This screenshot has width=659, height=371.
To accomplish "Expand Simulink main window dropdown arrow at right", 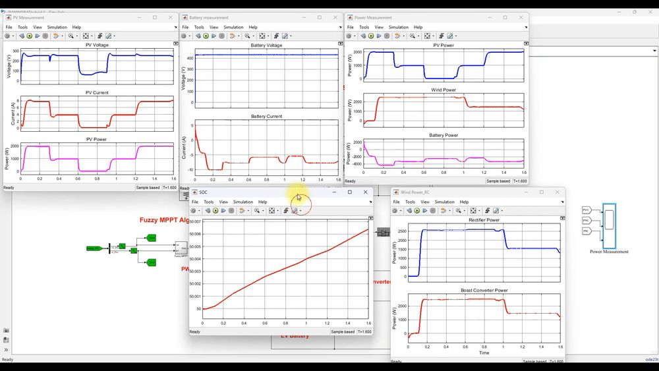I will pyautogui.click(x=654, y=51).
